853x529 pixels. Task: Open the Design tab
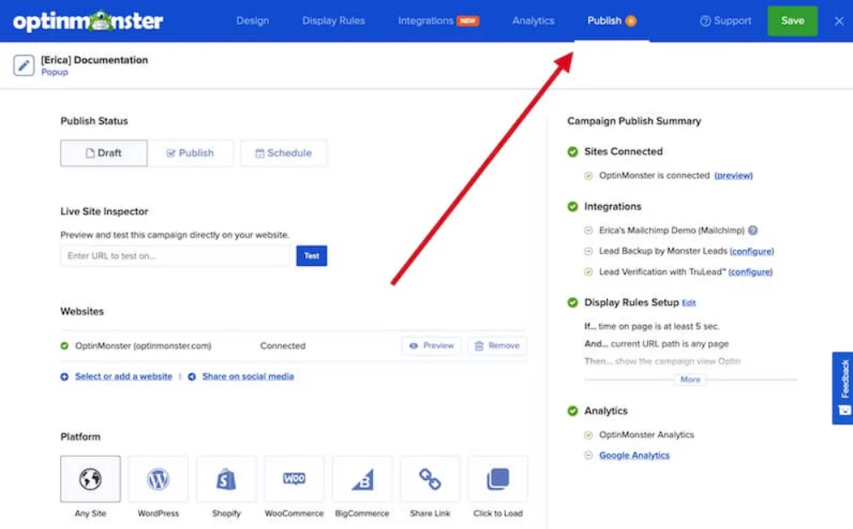[x=252, y=21]
